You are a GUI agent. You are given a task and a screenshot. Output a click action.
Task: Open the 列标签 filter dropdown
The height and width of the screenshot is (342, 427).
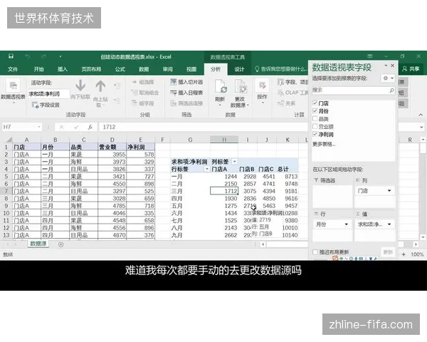pos(234,162)
